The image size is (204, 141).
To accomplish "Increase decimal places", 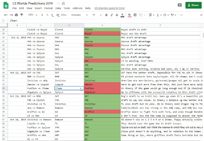I will pyautogui.click(x=58, y=15).
